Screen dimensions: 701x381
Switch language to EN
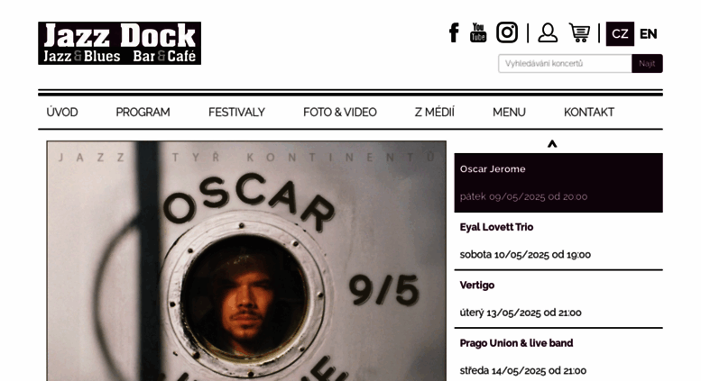pyautogui.click(x=649, y=34)
